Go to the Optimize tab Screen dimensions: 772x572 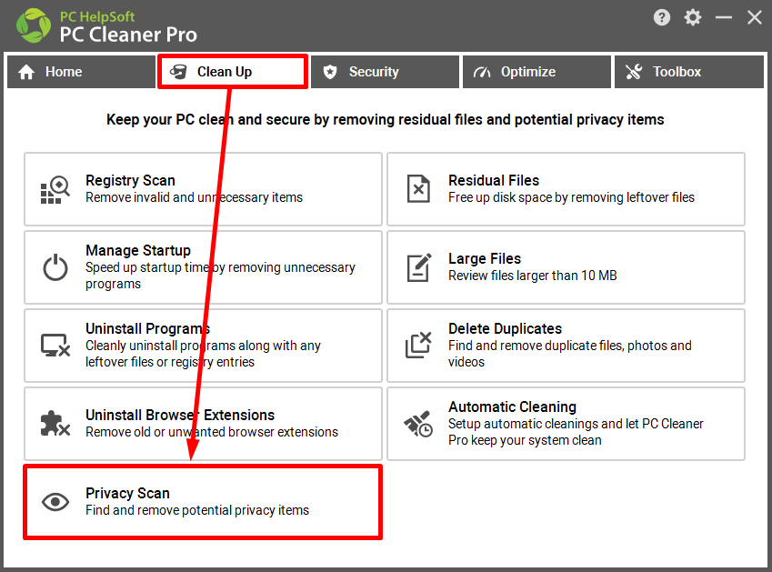(x=536, y=72)
